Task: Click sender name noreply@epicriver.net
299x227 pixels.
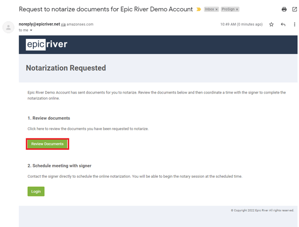Action: (x=39, y=24)
